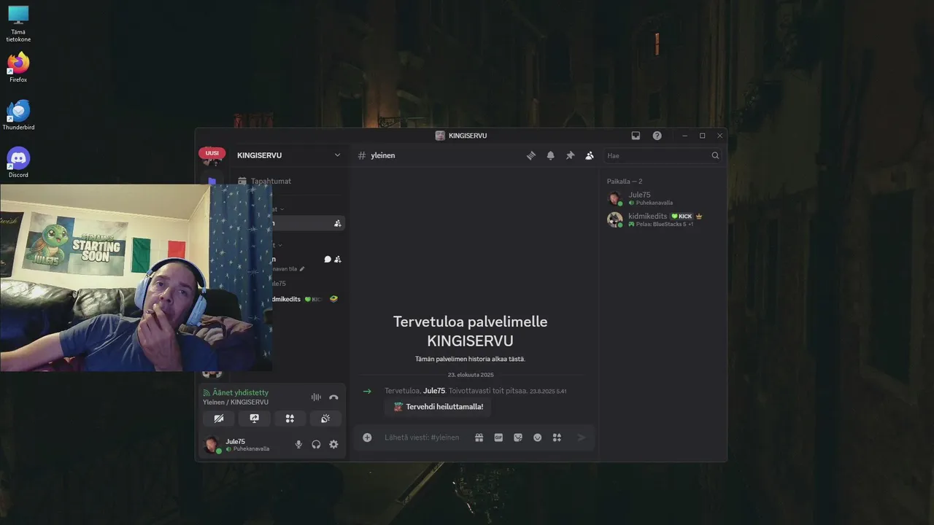
Task: Open pinned messages with the pin icon
Action: (571, 155)
